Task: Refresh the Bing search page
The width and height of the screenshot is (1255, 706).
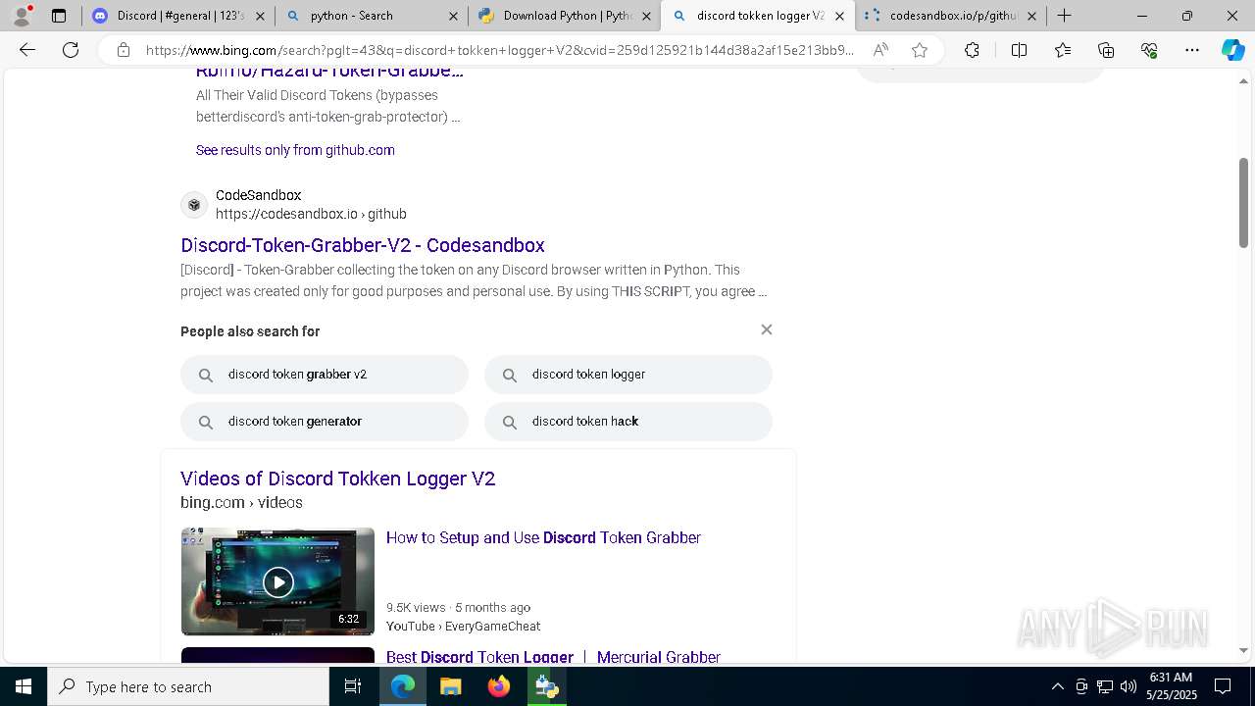Action: tap(71, 50)
